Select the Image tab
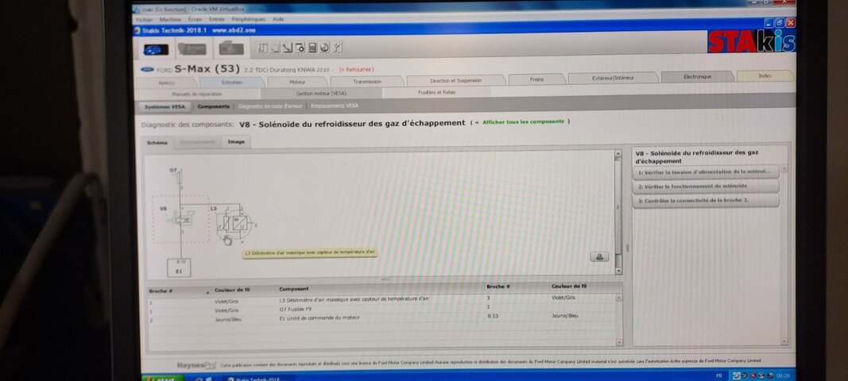The height and width of the screenshot is (381, 848). [236, 141]
